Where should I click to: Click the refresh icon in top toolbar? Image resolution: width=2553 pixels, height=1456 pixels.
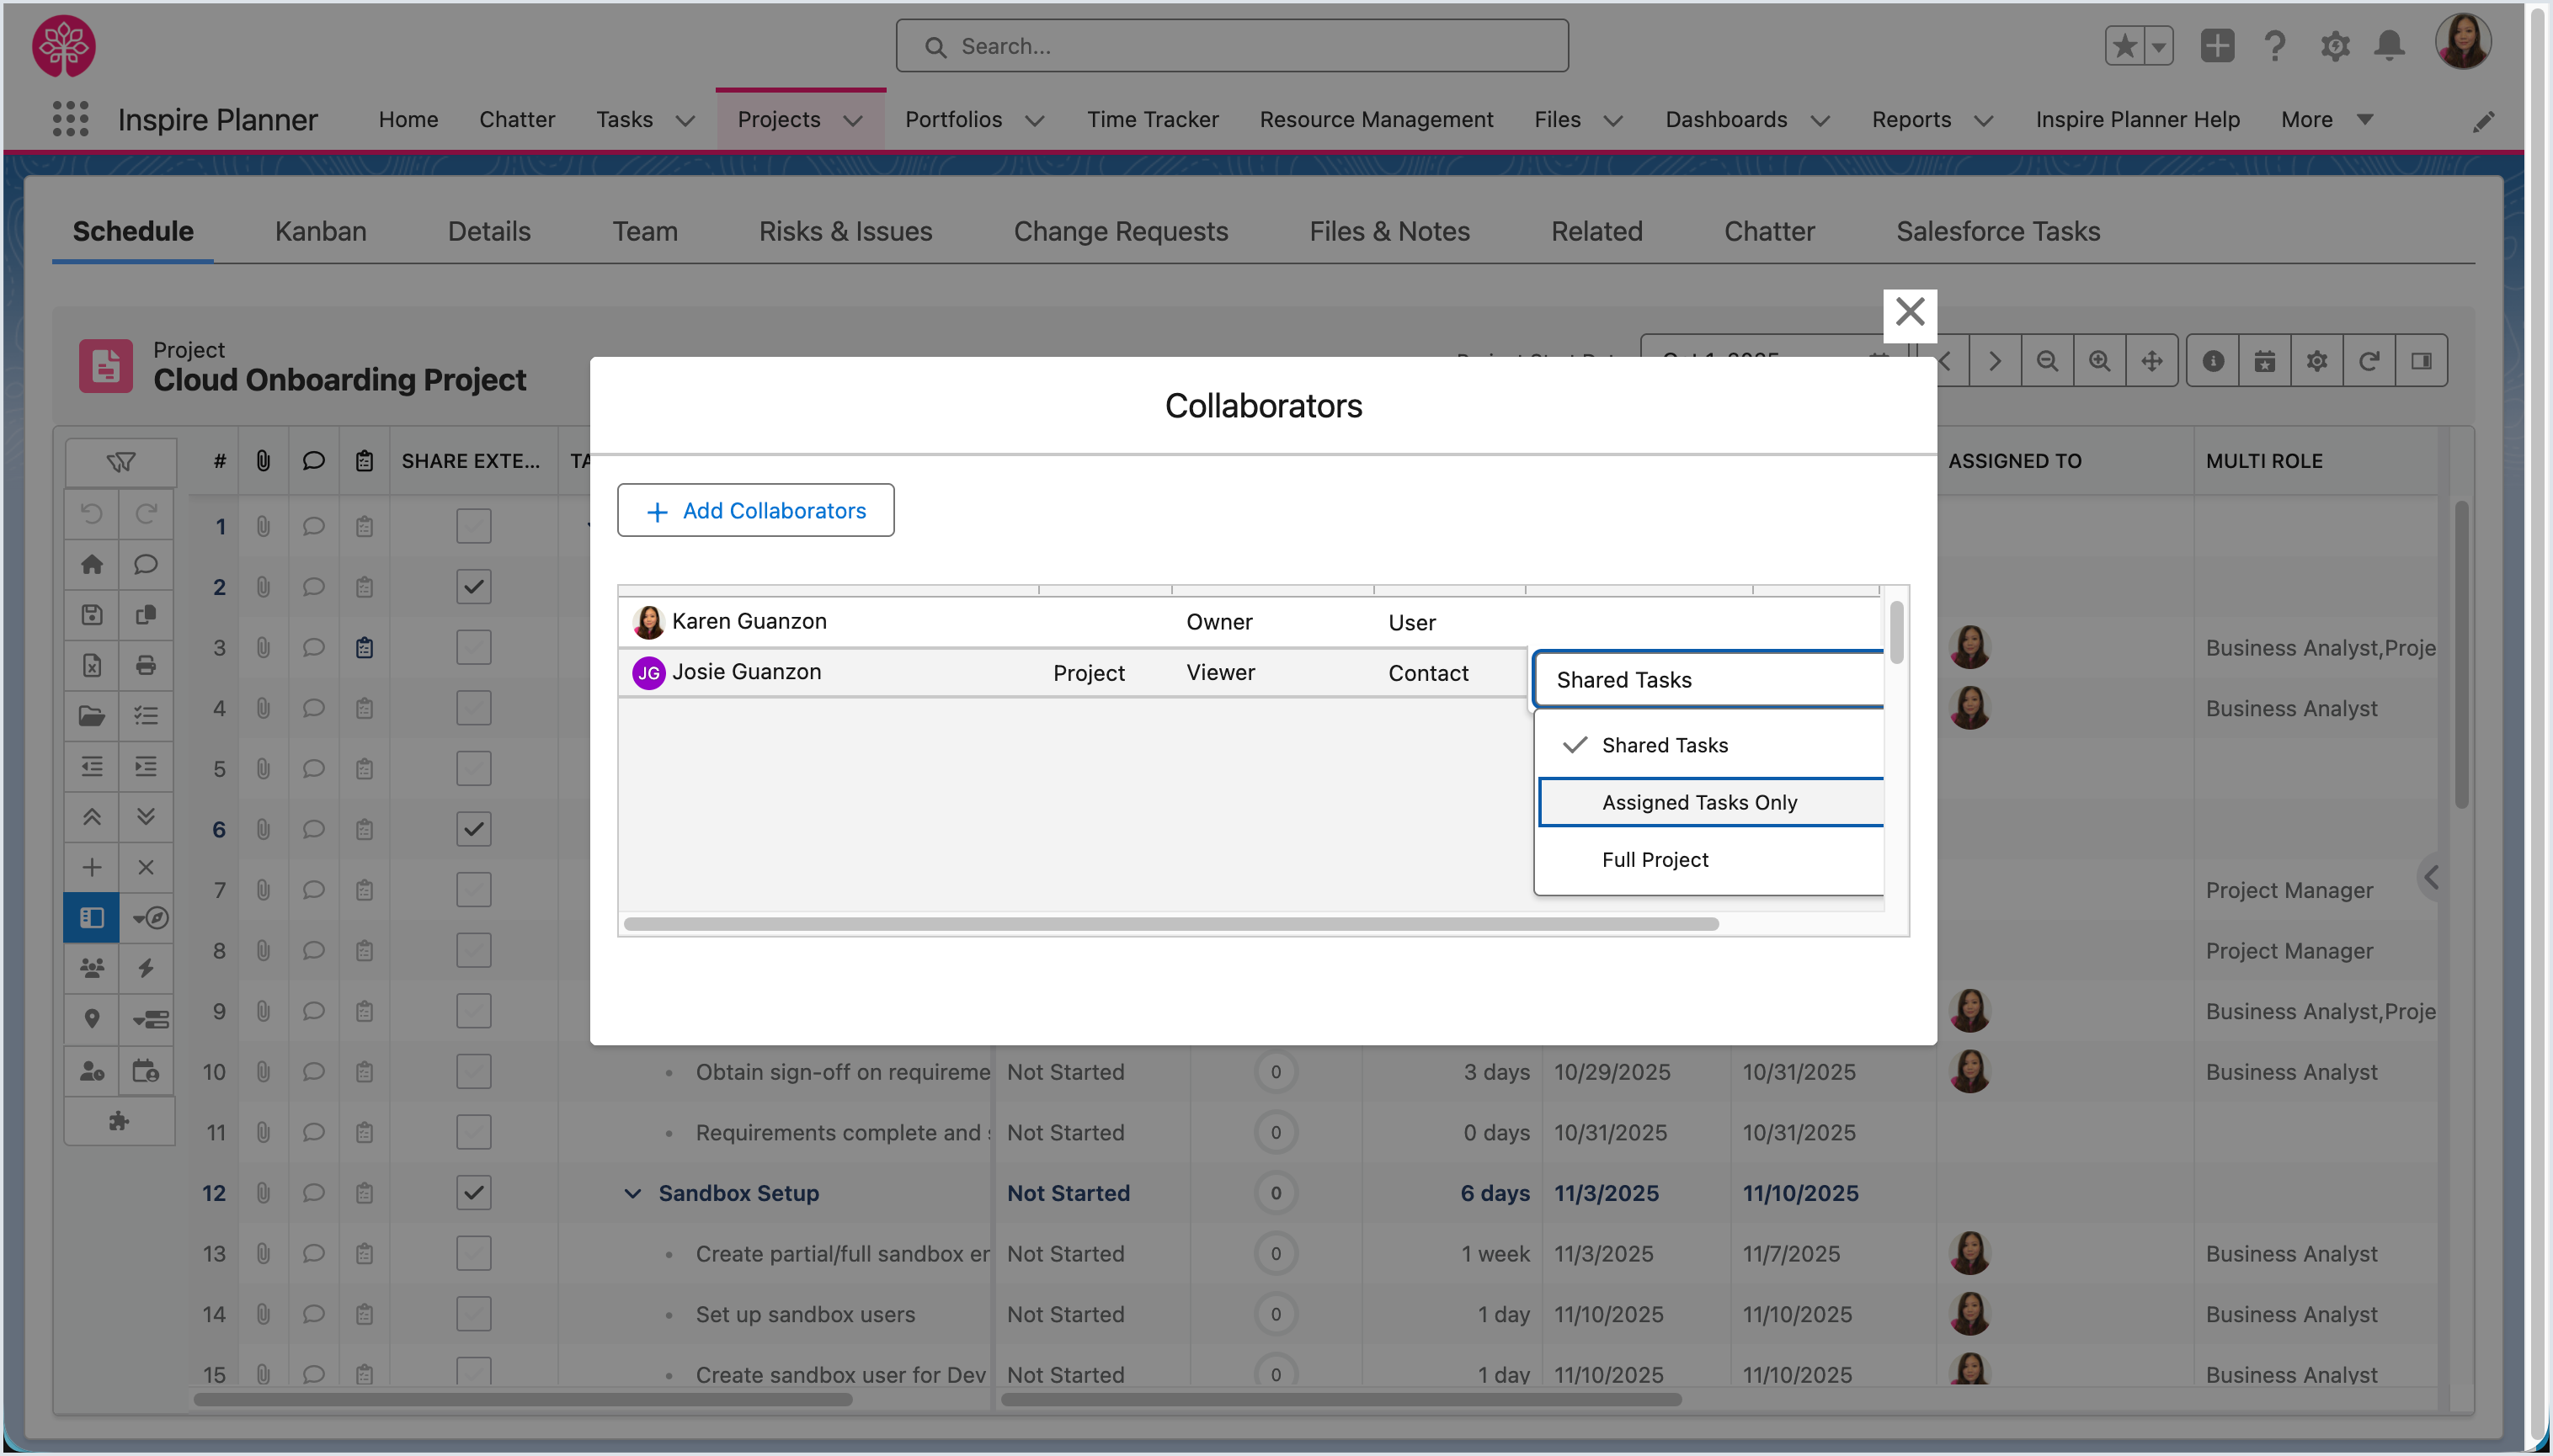click(2368, 361)
